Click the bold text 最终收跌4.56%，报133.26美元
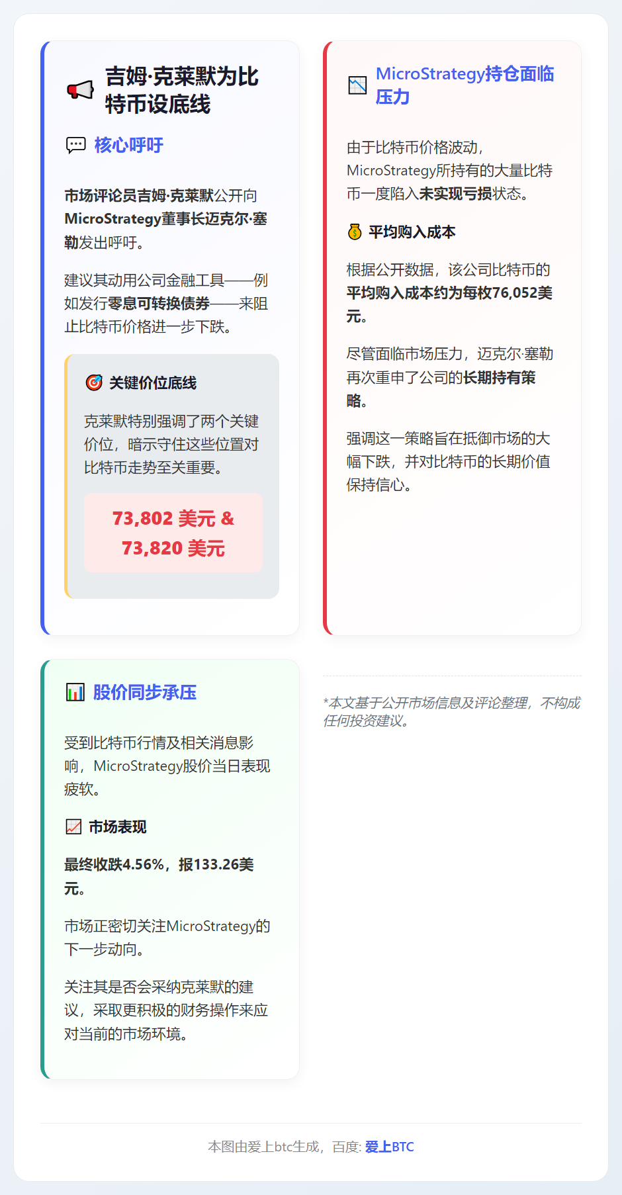622x1195 pixels. click(x=159, y=876)
